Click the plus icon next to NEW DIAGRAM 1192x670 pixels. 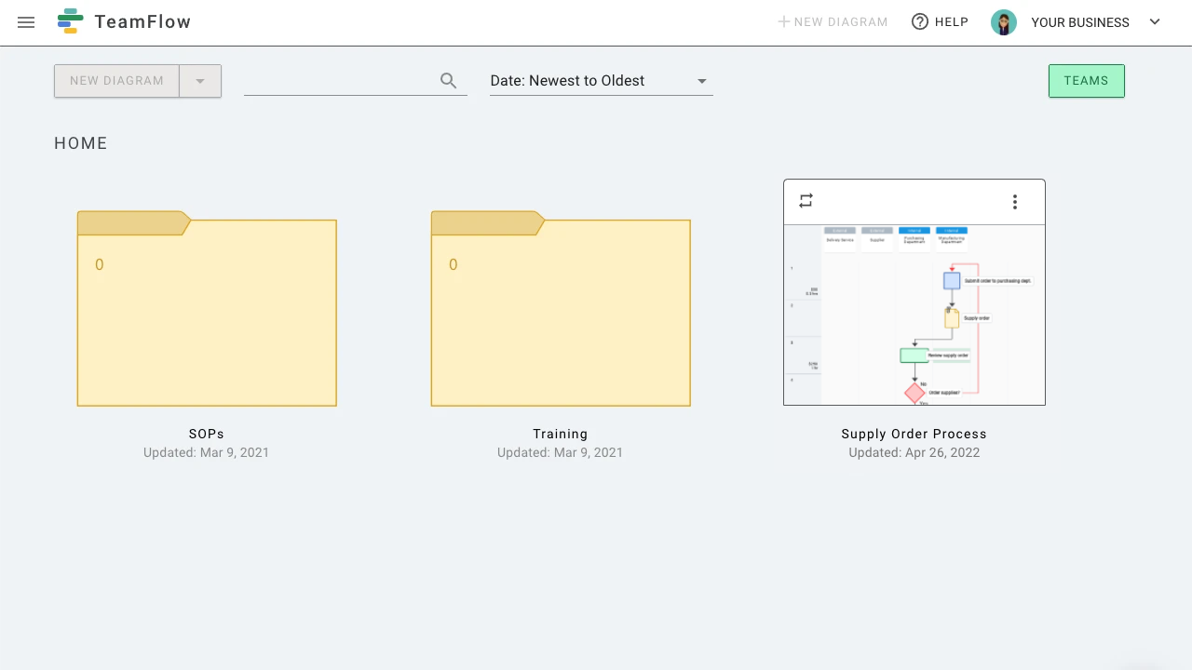pyautogui.click(x=783, y=21)
